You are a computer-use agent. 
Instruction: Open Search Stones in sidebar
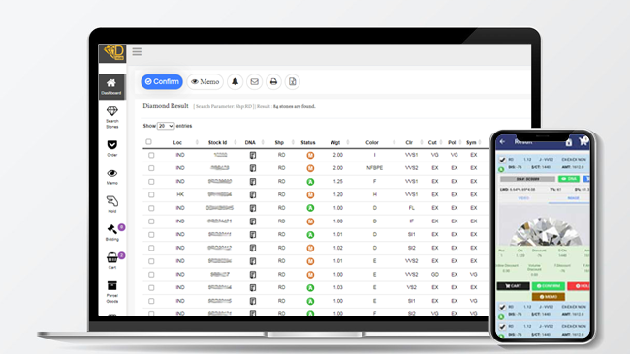point(112,117)
